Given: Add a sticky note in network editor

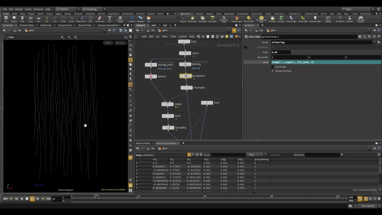Looking at the screenshot, I should pos(227,36).
